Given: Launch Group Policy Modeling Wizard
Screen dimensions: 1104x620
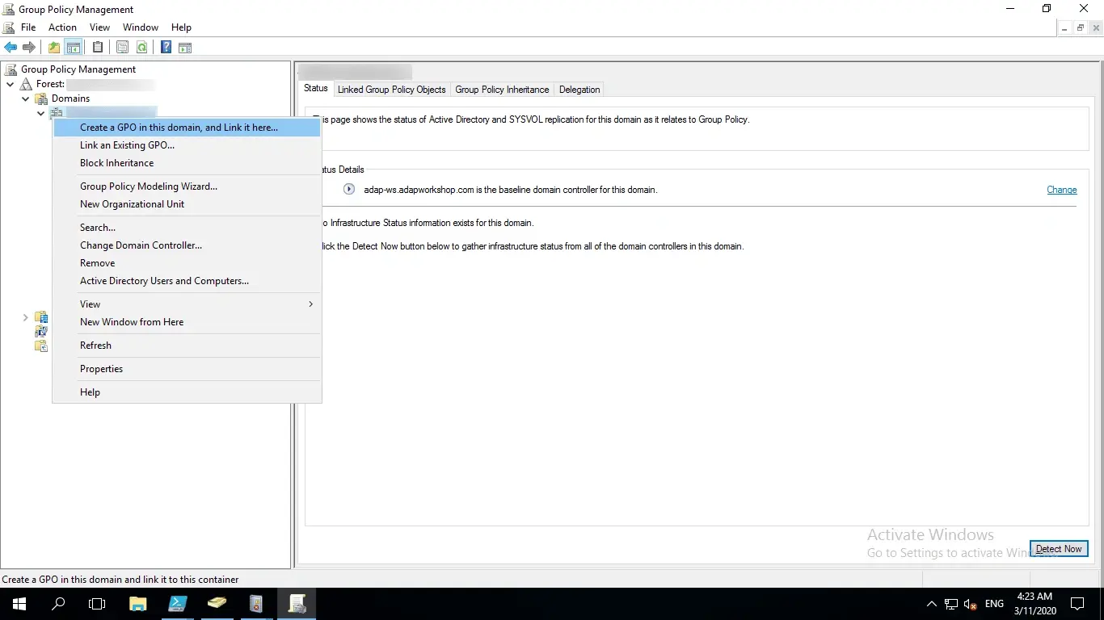Looking at the screenshot, I should (188, 186).
